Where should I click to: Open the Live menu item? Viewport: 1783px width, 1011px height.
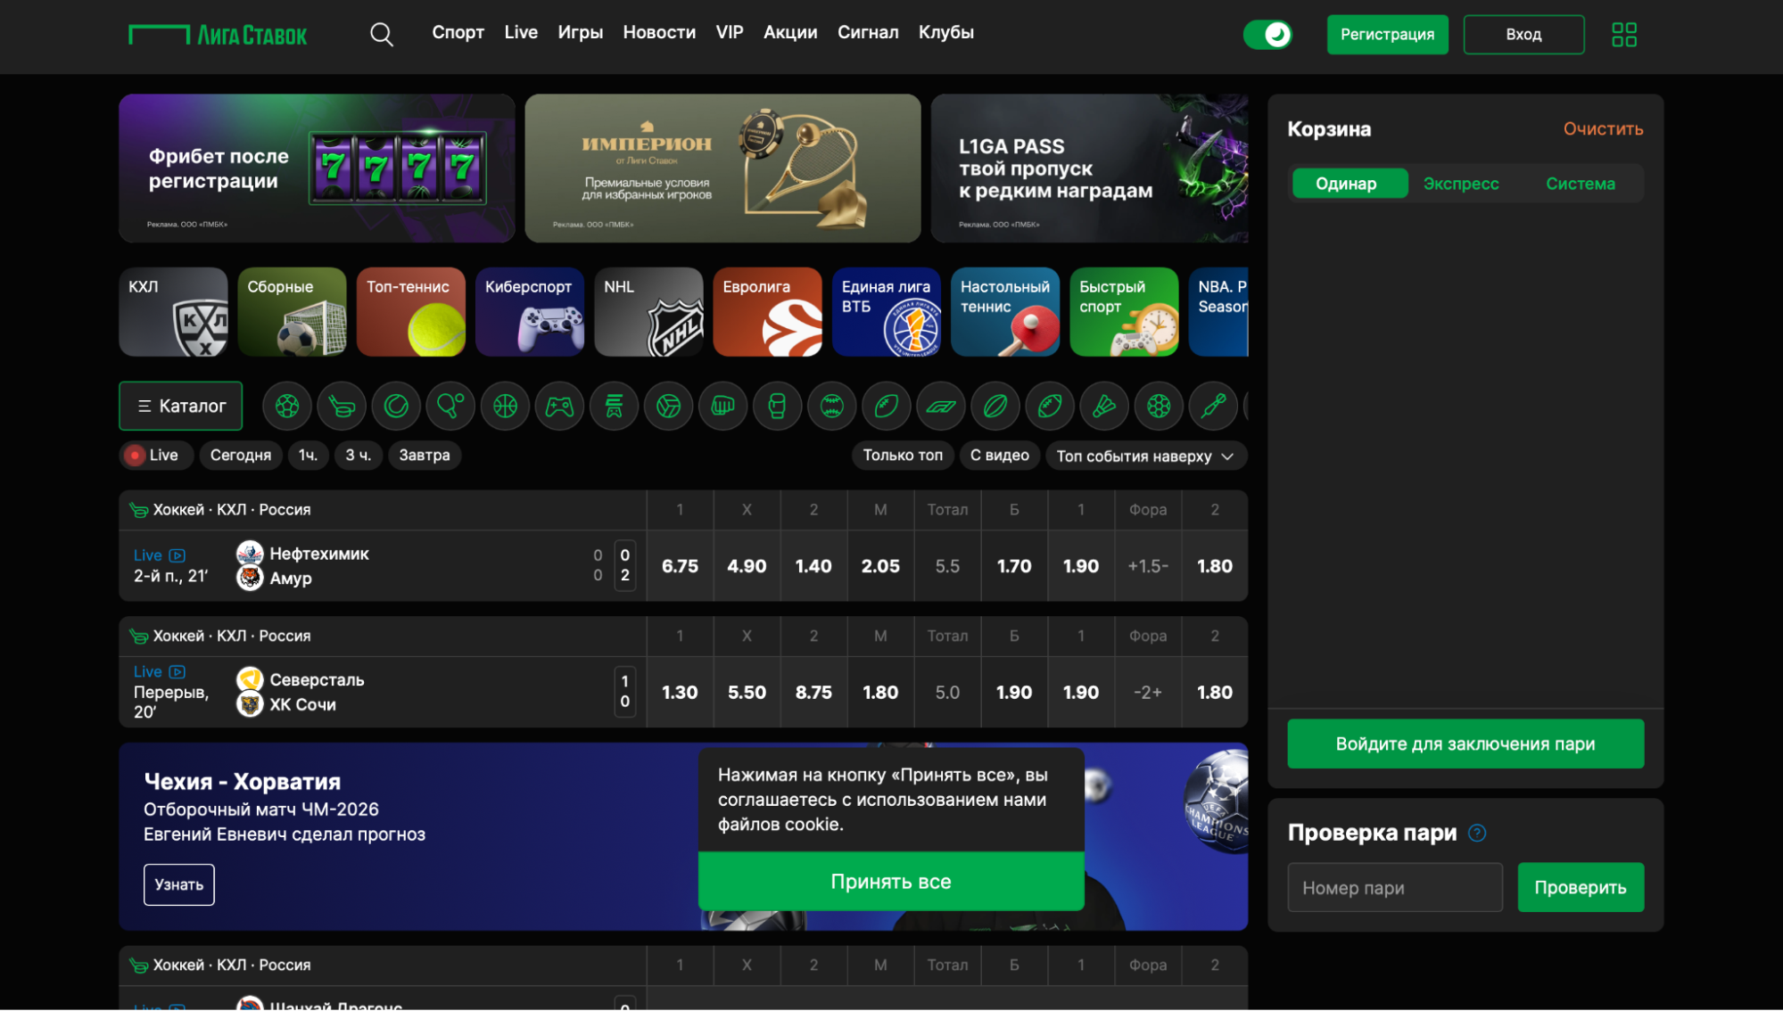(521, 32)
